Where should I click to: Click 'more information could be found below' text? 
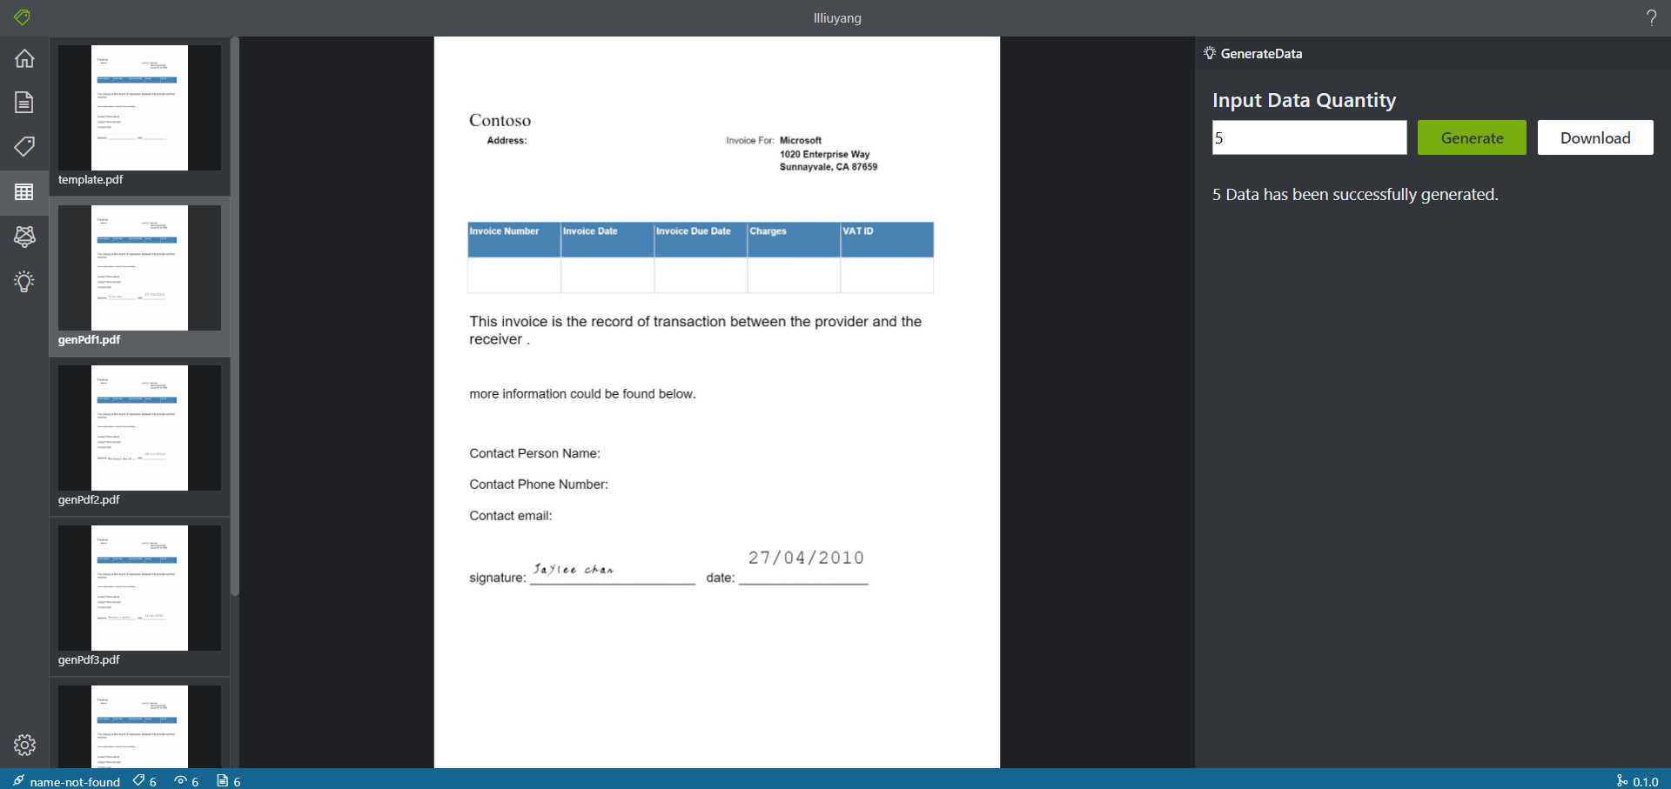pyautogui.click(x=582, y=394)
